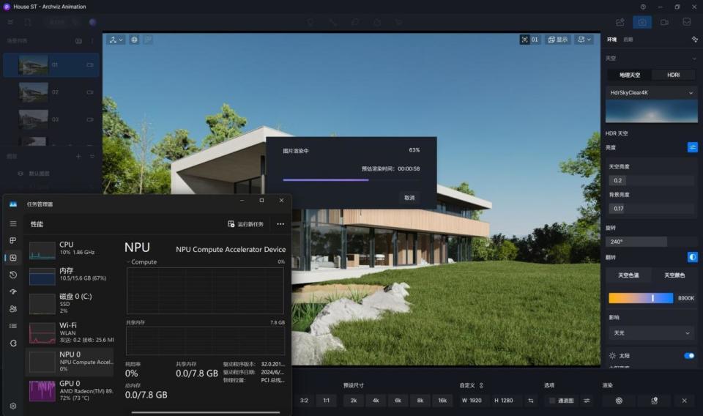Viewport: 703px width, 416px height.
Task: Open the layer panel options menu
Action: pos(92,156)
